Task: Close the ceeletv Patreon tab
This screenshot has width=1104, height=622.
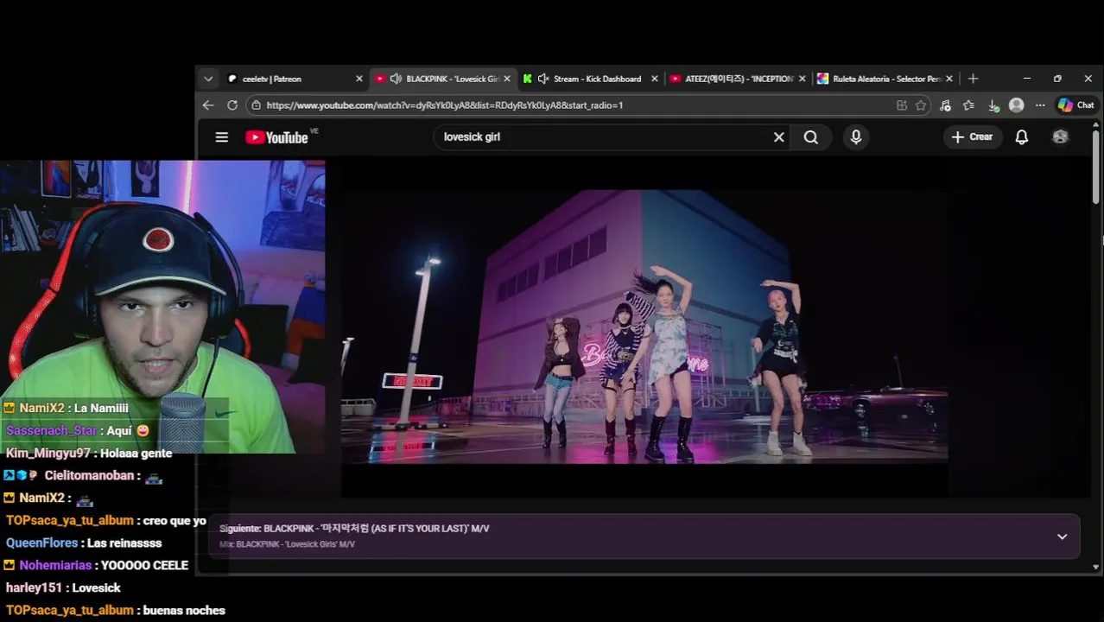Action: point(359,79)
